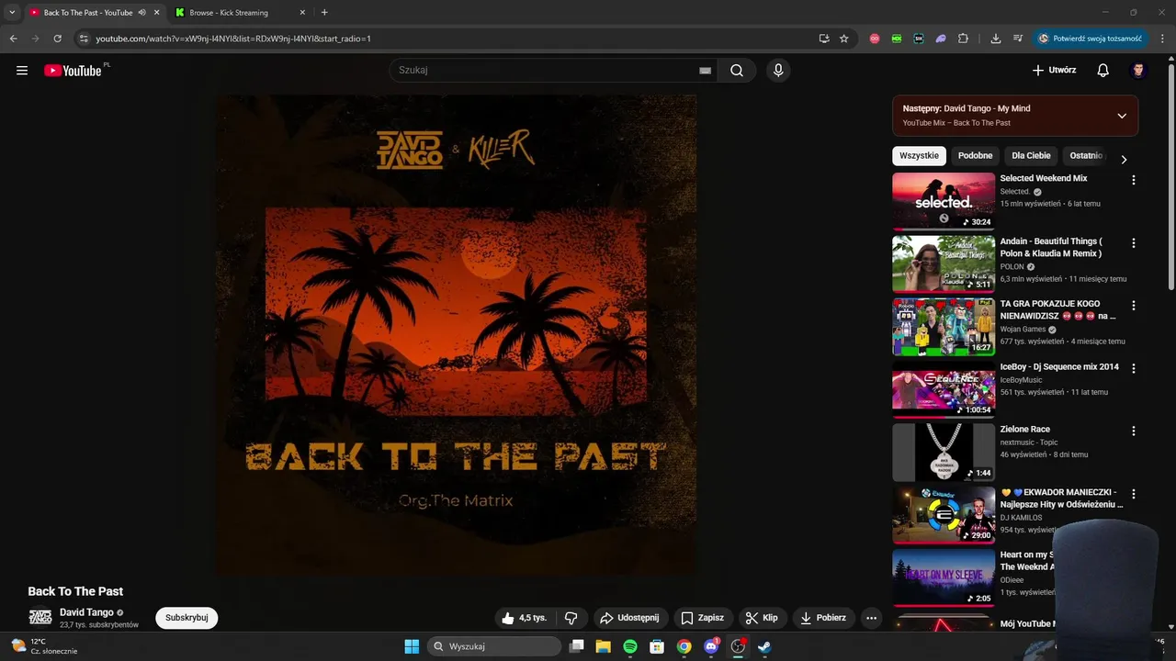The height and width of the screenshot is (661, 1176).
Task: Click the Pobierz download button
Action: [823, 618]
